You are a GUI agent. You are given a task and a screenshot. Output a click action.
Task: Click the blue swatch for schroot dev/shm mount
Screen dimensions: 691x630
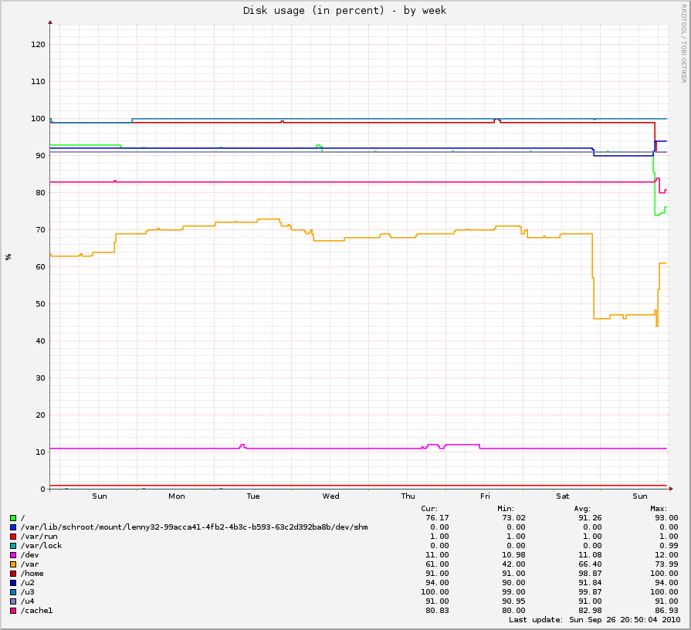coord(13,527)
